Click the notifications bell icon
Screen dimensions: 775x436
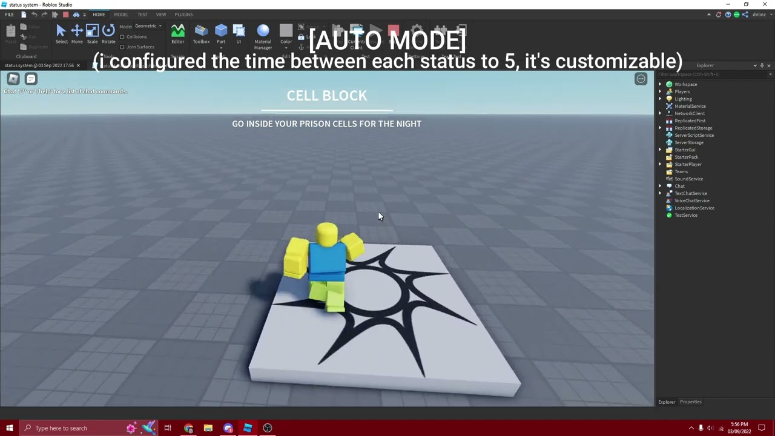(718, 15)
